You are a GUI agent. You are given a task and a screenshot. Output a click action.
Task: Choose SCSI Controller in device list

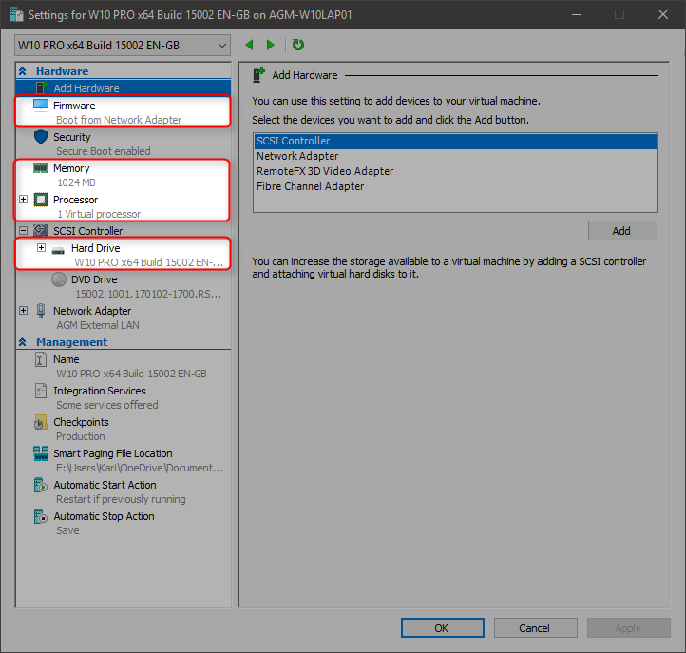[x=455, y=141]
